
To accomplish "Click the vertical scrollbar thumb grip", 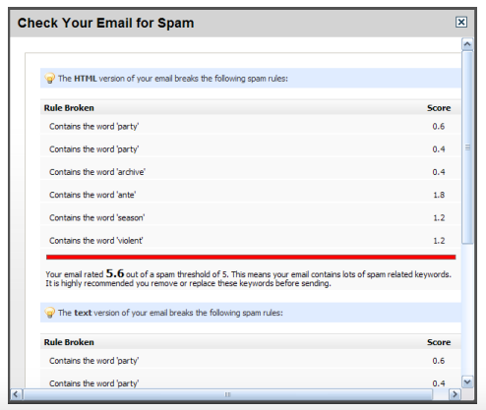I will click(x=467, y=147).
